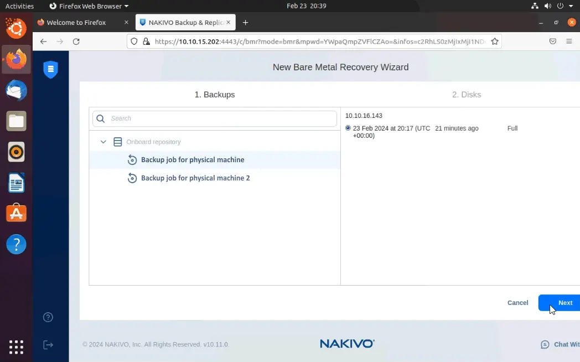Close the NAKIVO Backup tab
Screen dimensions: 580x362
click(x=228, y=23)
